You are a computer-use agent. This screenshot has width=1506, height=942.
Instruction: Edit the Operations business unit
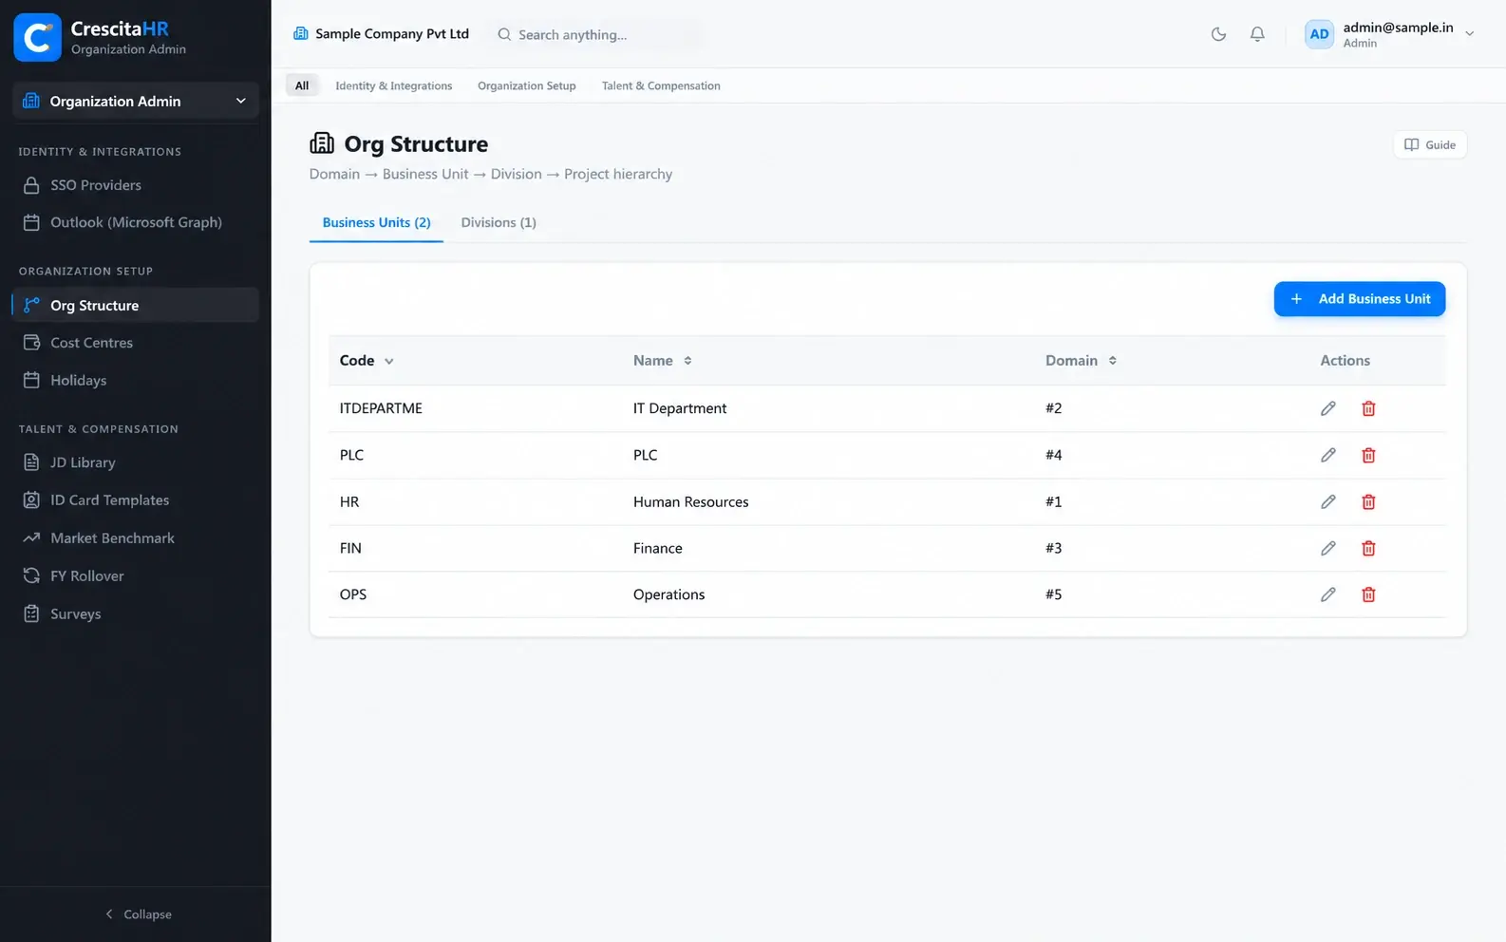[x=1327, y=594]
